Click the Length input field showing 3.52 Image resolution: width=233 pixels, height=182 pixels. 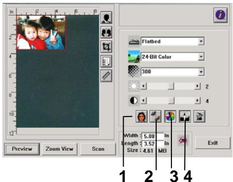(x=153, y=144)
